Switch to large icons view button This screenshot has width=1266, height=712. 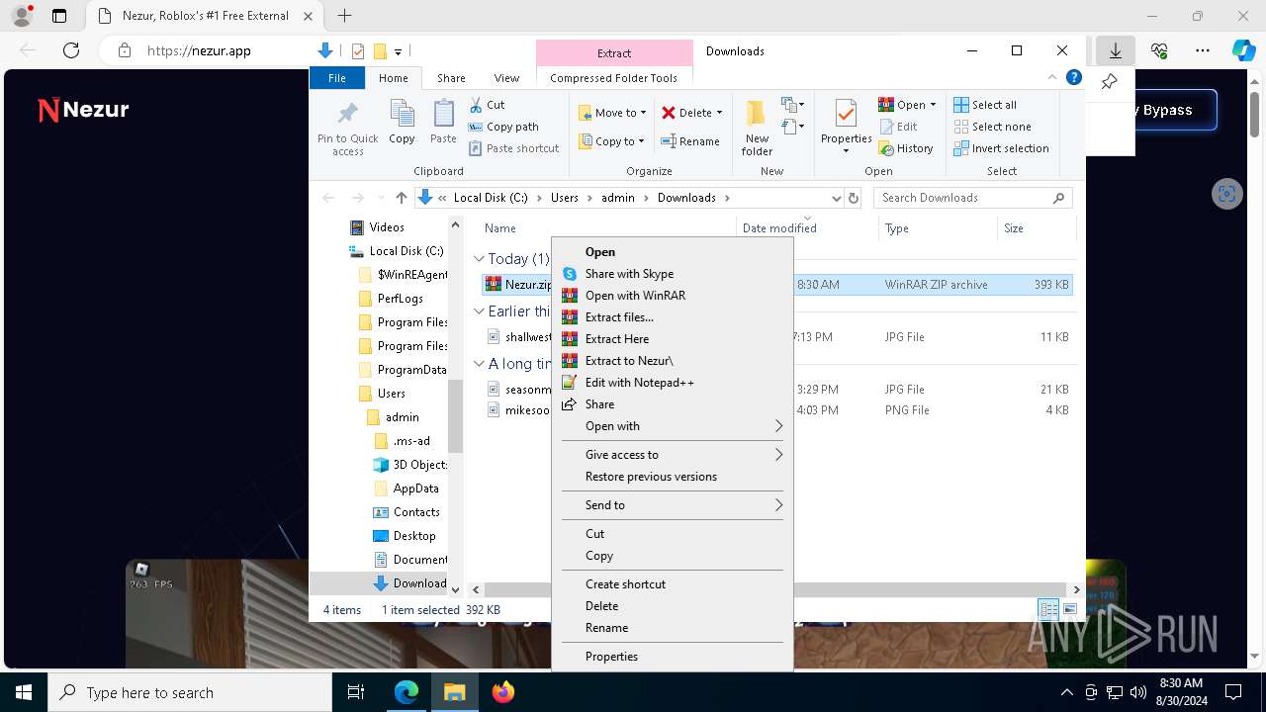click(x=1069, y=610)
